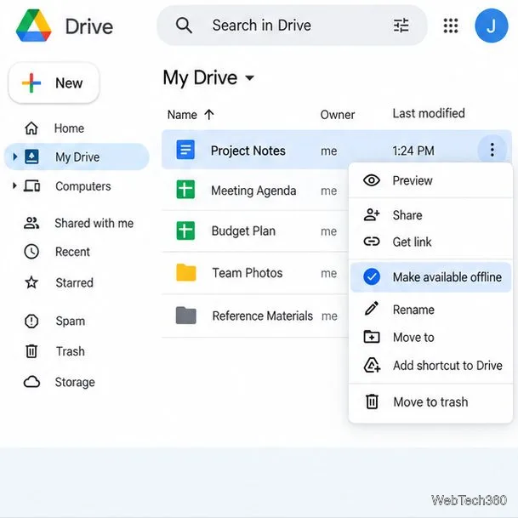This screenshot has width=518, height=518.
Task: Click three-dot menu on Project Notes row
Action: point(492,150)
